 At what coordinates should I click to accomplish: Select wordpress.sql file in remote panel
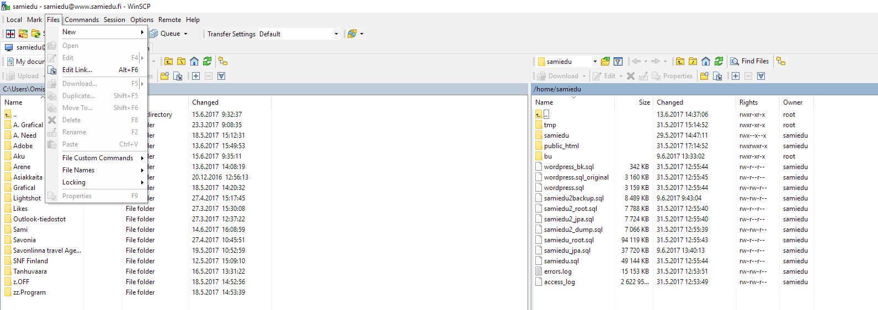(x=563, y=188)
